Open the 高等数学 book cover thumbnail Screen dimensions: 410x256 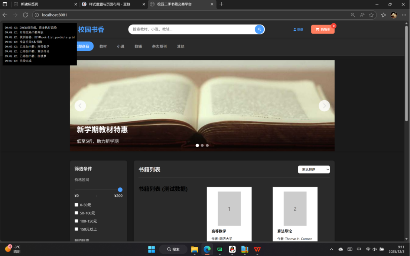pos(229,209)
